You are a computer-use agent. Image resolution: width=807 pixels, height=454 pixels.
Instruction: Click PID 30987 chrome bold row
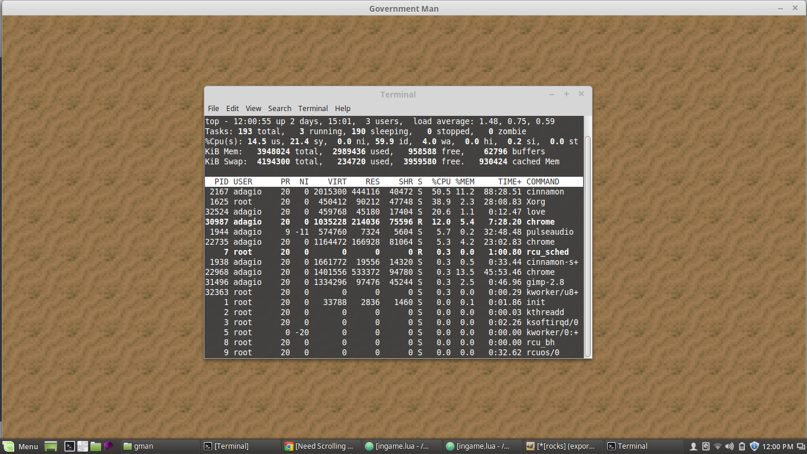coord(394,222)
